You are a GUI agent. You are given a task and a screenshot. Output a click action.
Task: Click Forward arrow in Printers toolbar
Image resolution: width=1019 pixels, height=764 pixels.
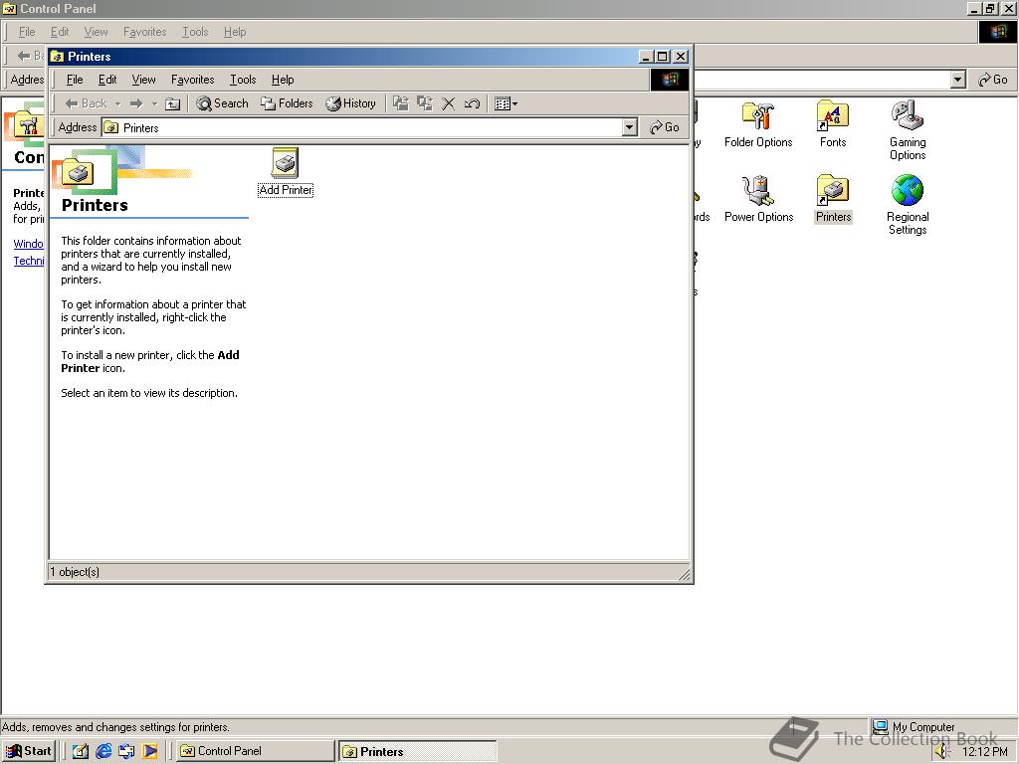click(x=136, y=103)
